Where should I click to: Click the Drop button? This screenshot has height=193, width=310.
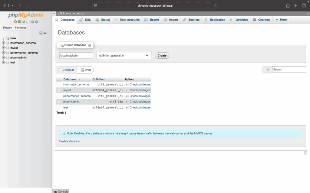pyautogui.click(x=85, y=70)
